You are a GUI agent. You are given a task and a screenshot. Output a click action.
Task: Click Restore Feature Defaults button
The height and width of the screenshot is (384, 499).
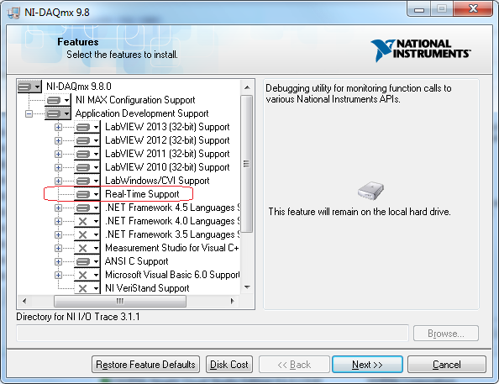click(146, 365)
